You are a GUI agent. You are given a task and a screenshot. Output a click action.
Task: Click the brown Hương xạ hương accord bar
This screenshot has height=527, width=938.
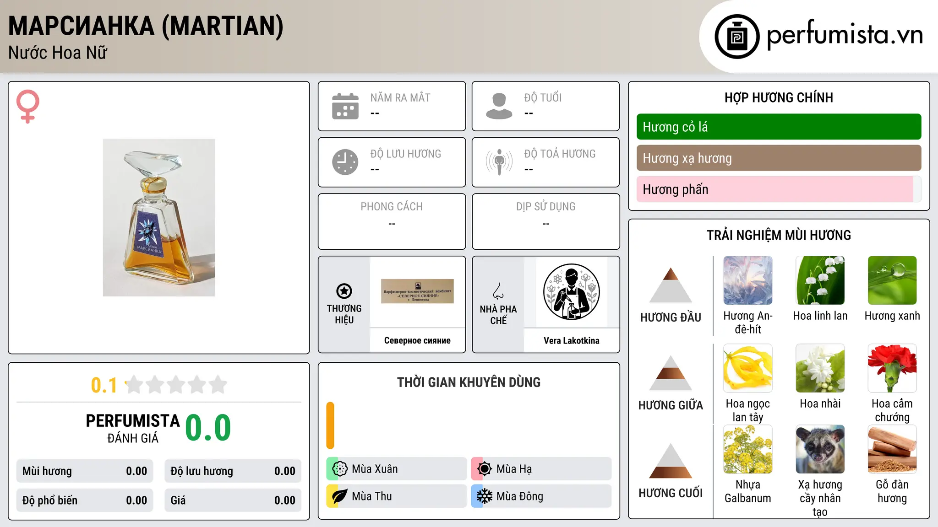pyautogui.click(x=779, y=158)
